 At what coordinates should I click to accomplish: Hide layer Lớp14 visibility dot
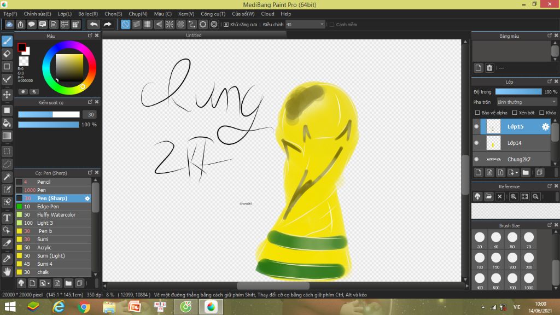(x=476, y=143)
